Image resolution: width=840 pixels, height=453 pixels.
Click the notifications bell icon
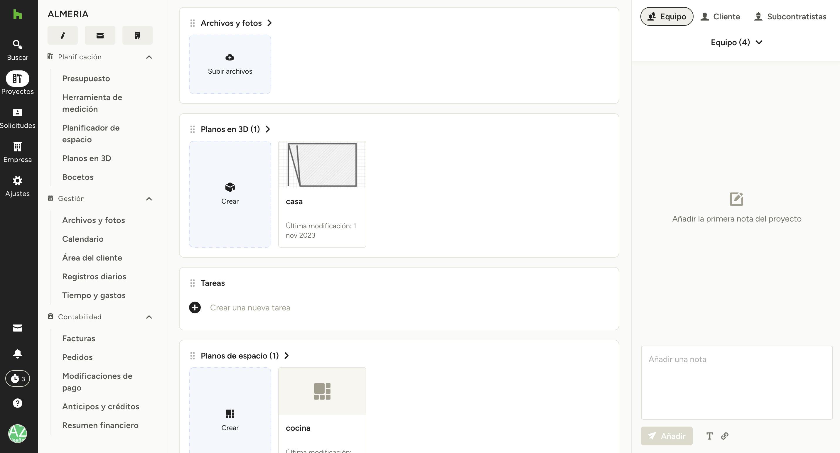tap(17, 354)
